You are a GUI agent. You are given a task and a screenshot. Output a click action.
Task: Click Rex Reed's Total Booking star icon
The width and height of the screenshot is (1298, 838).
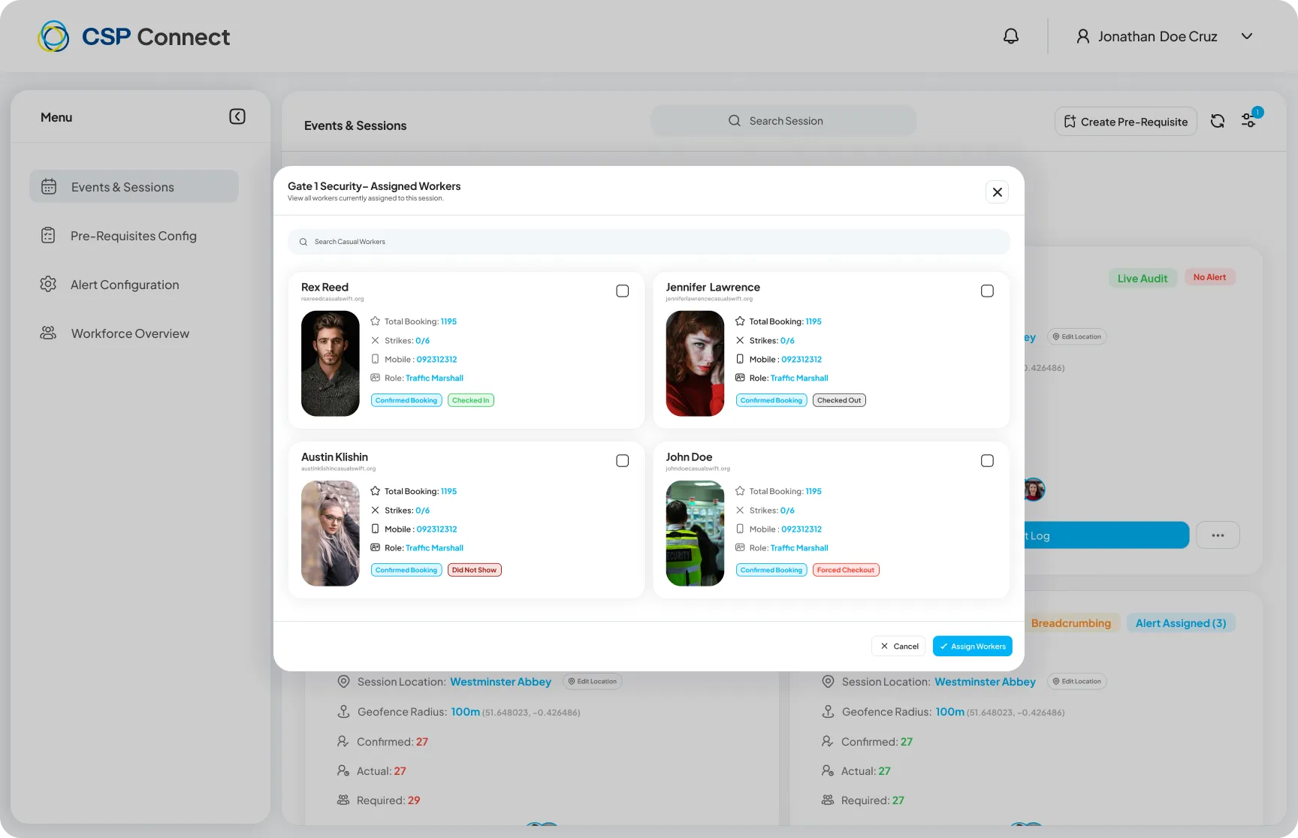click(x=375, y=321)
